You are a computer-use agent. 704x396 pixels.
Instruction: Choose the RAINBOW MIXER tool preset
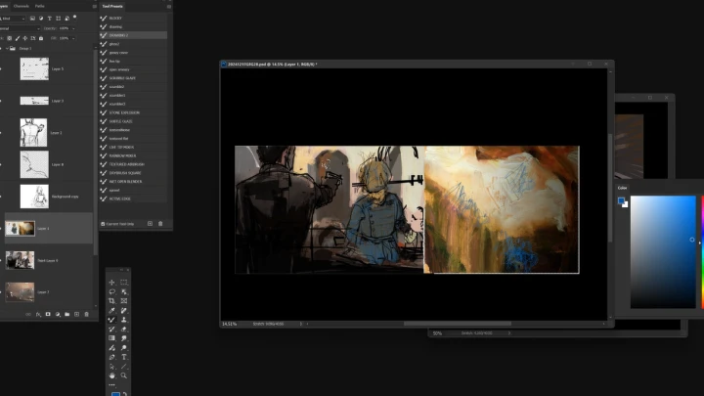pyautogui.click(x=133, y=155)
